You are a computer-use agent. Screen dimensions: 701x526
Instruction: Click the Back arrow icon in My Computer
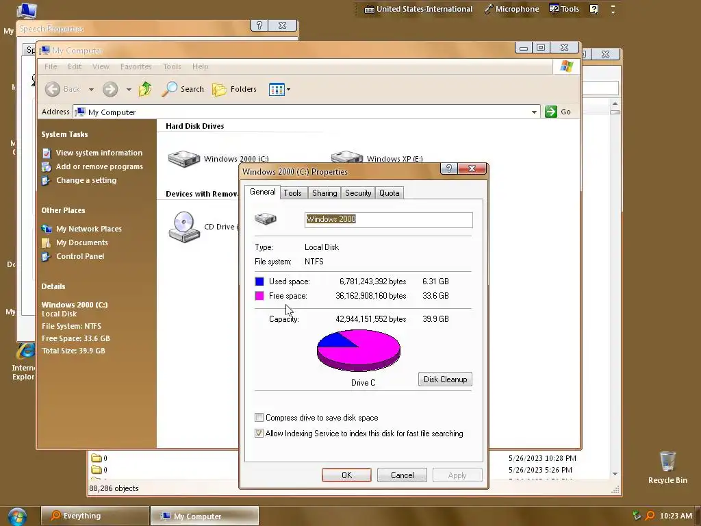pyautogui.click(x=52, y=89)
